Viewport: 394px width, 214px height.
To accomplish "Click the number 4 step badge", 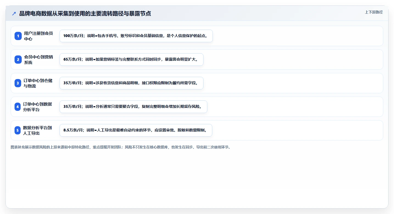I will [18, 107].
